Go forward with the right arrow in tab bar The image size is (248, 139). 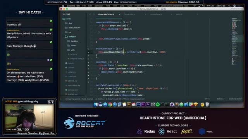(x=94, y=14)
